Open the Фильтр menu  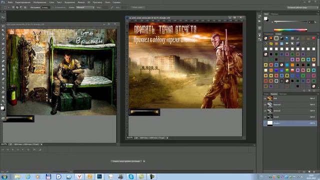click(81, 2)
